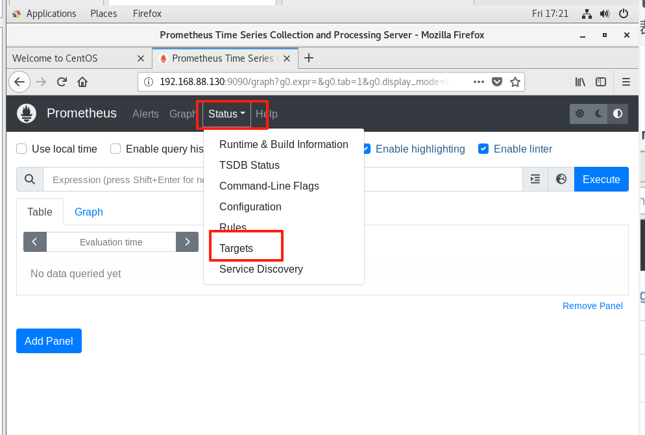Switch to the Graph panel tab
The image size is (645, 435).
coord(89,212)
